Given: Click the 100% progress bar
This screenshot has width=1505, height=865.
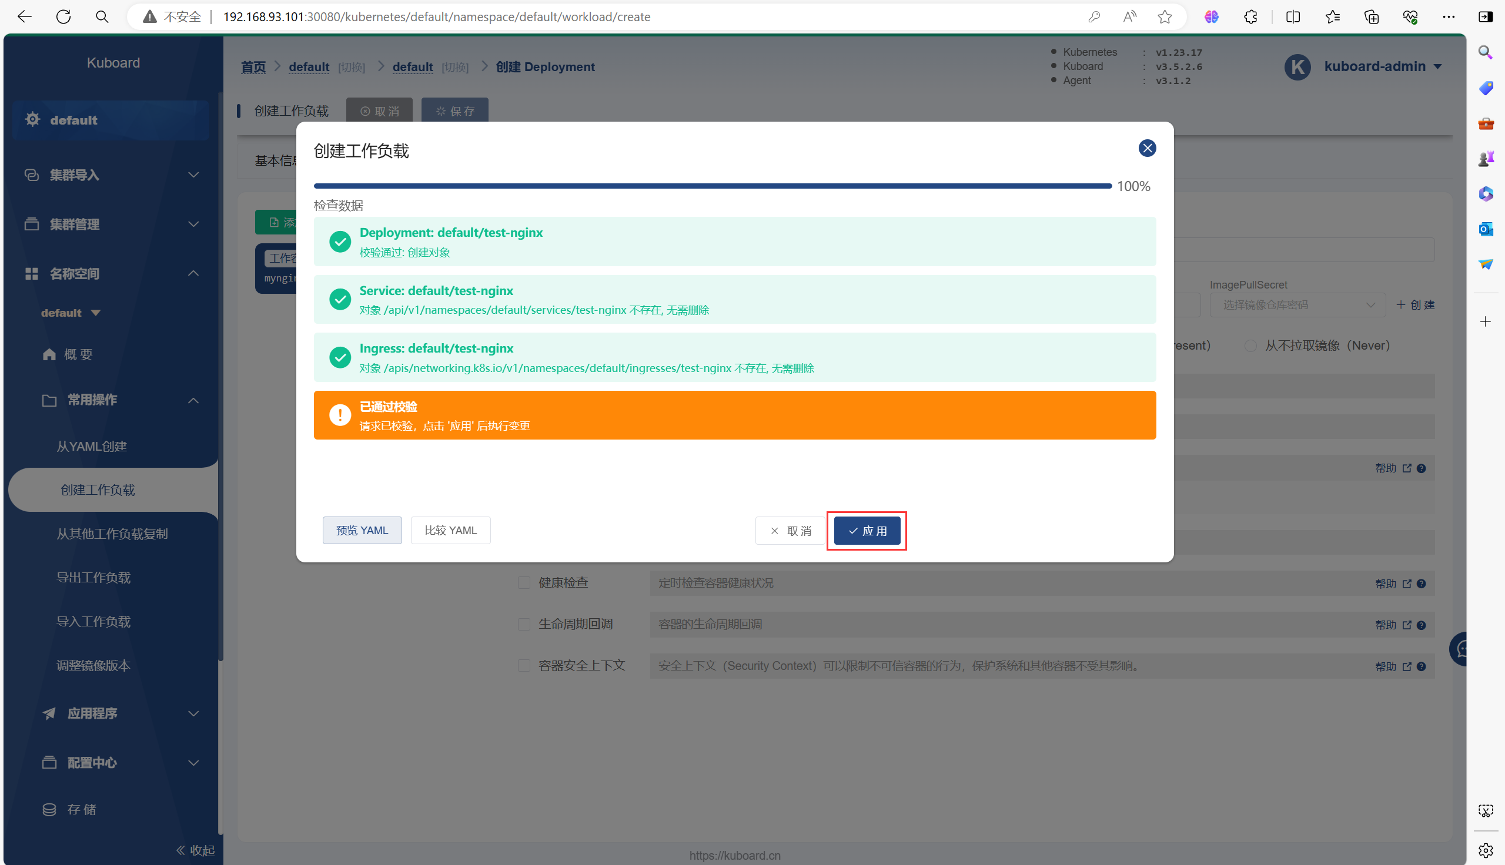Looking at the screenshot, I should (712, 186).
